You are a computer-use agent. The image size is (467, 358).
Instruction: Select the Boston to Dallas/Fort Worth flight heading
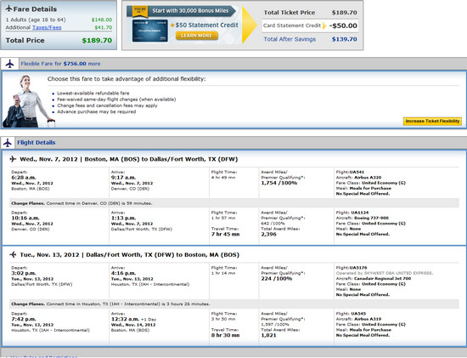(129, 159)
